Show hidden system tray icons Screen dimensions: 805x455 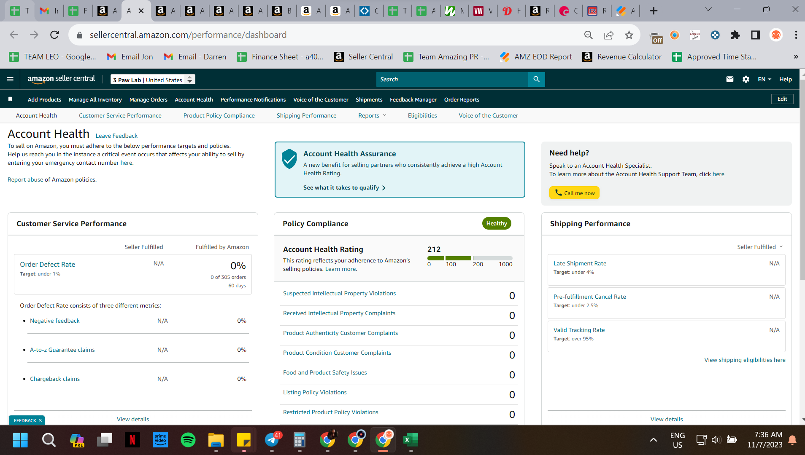point(653,440)
